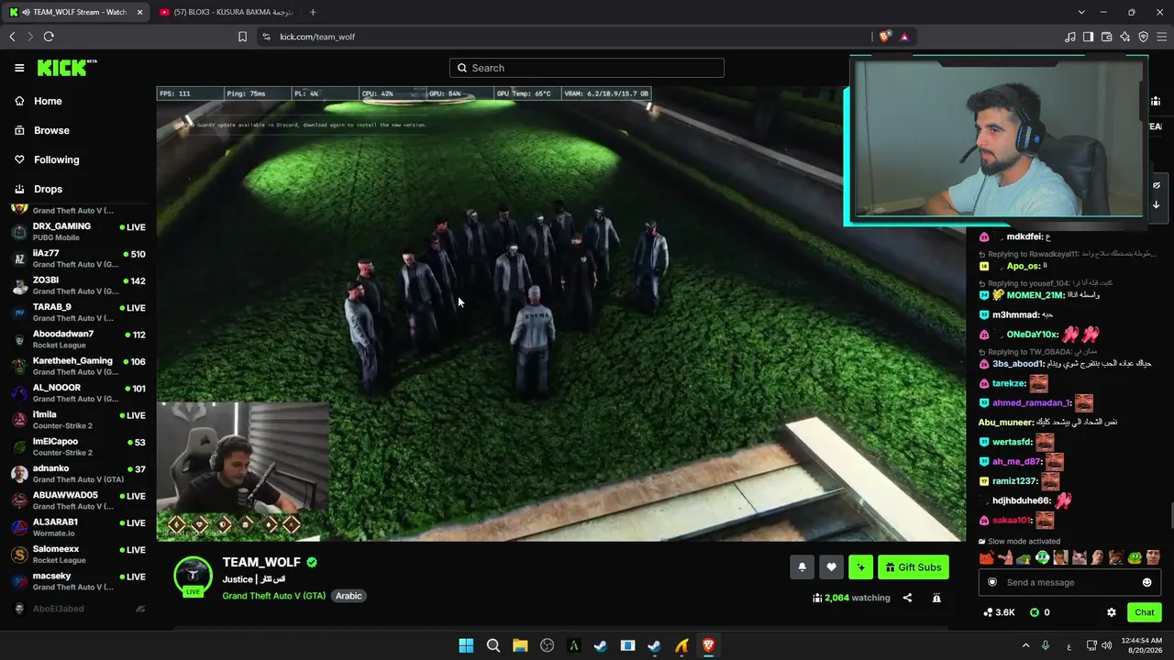Select macseky channel in sidebar
The height and width of the screenshot is (660, 1174).
pos(78,581)
